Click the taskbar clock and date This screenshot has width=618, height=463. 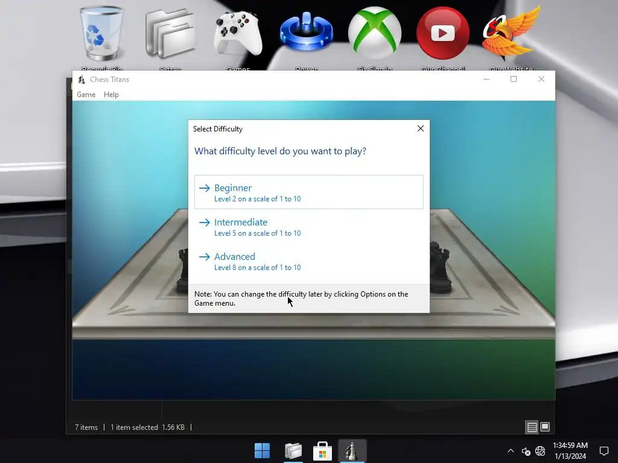click(570, 451)
